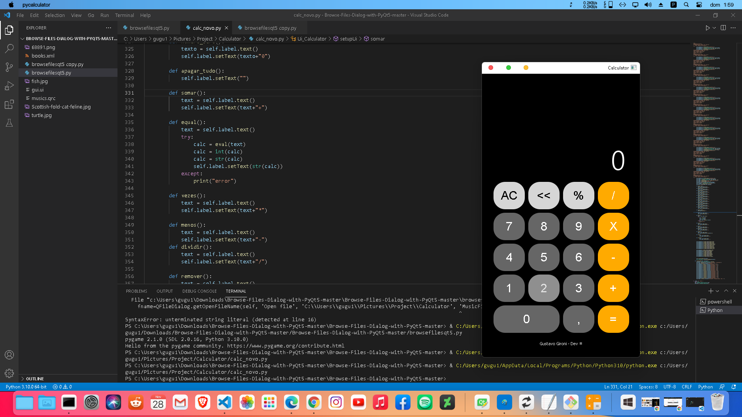The width and height of the screenshot is (742, 417).
Task: Open Spotify from the dock
Action: [425, 402]
